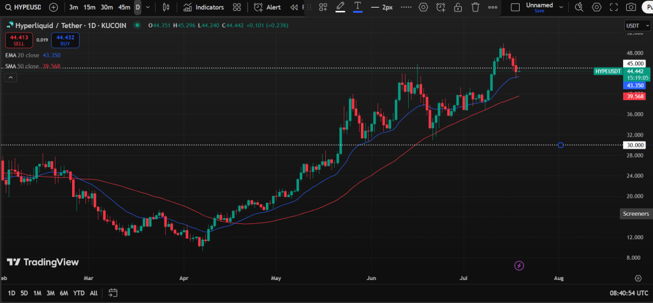Click the Publish button
The width and height of the screenshot is (653, 303).
648,7
